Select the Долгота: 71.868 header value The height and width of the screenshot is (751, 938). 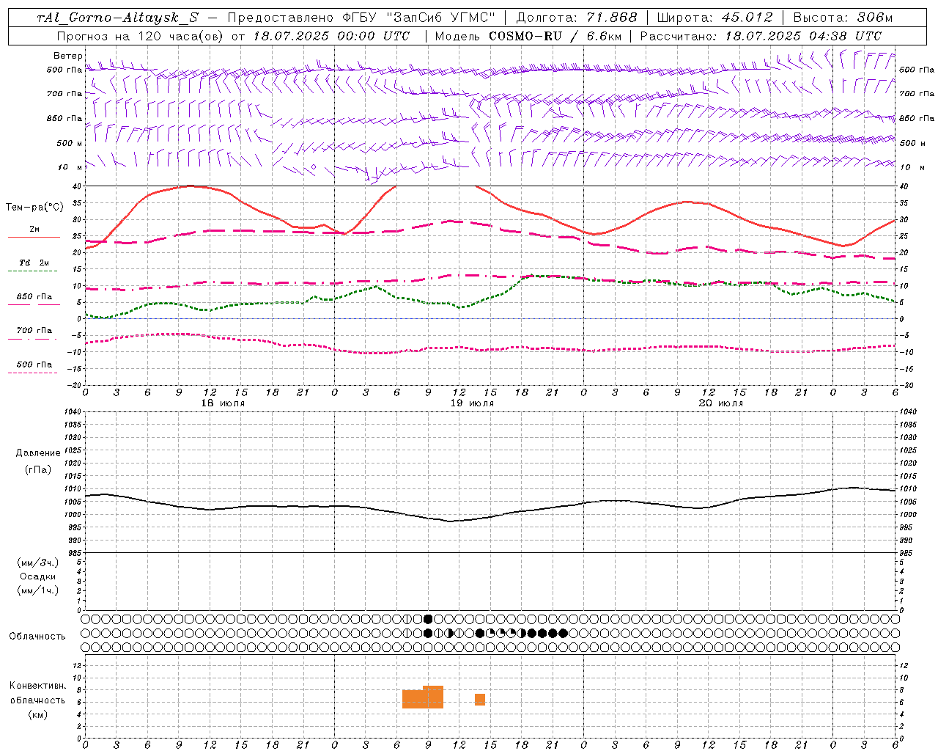pos(577,18)
